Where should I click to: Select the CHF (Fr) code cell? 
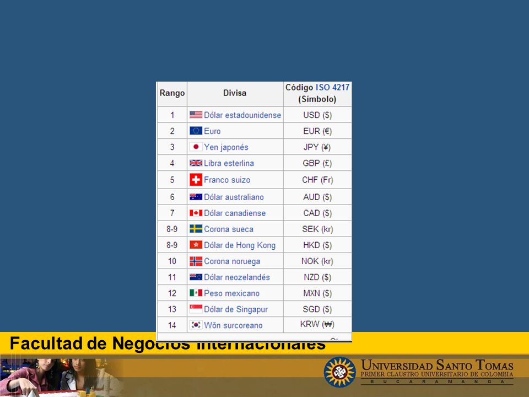317,180
